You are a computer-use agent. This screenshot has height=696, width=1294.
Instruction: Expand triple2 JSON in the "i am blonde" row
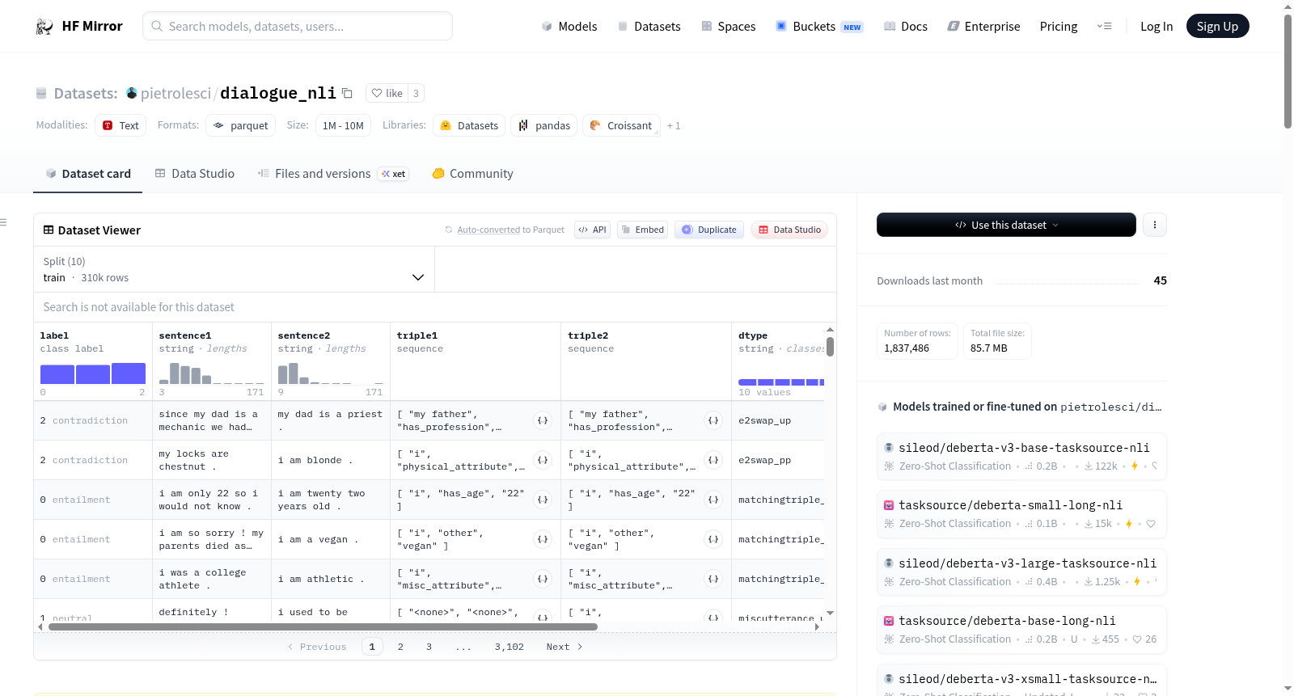tap(713, 460)
